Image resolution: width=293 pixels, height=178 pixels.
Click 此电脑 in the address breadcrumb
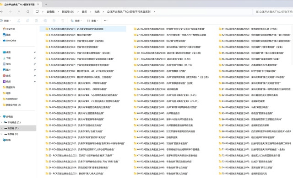click(x=50, y=12)
